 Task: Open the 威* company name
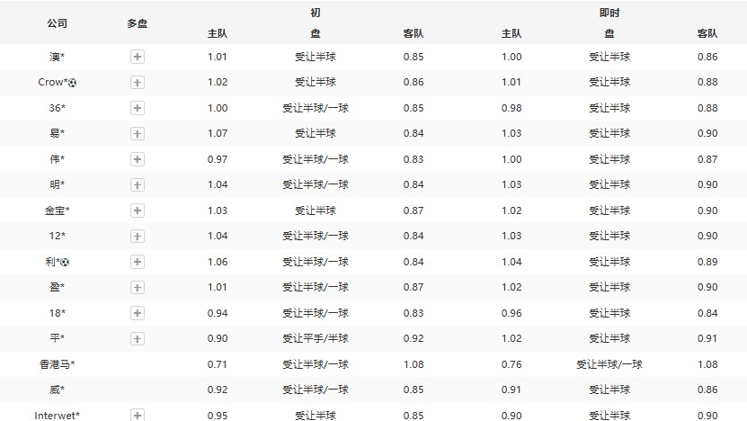pyautogui.click(x=57, y=390)
